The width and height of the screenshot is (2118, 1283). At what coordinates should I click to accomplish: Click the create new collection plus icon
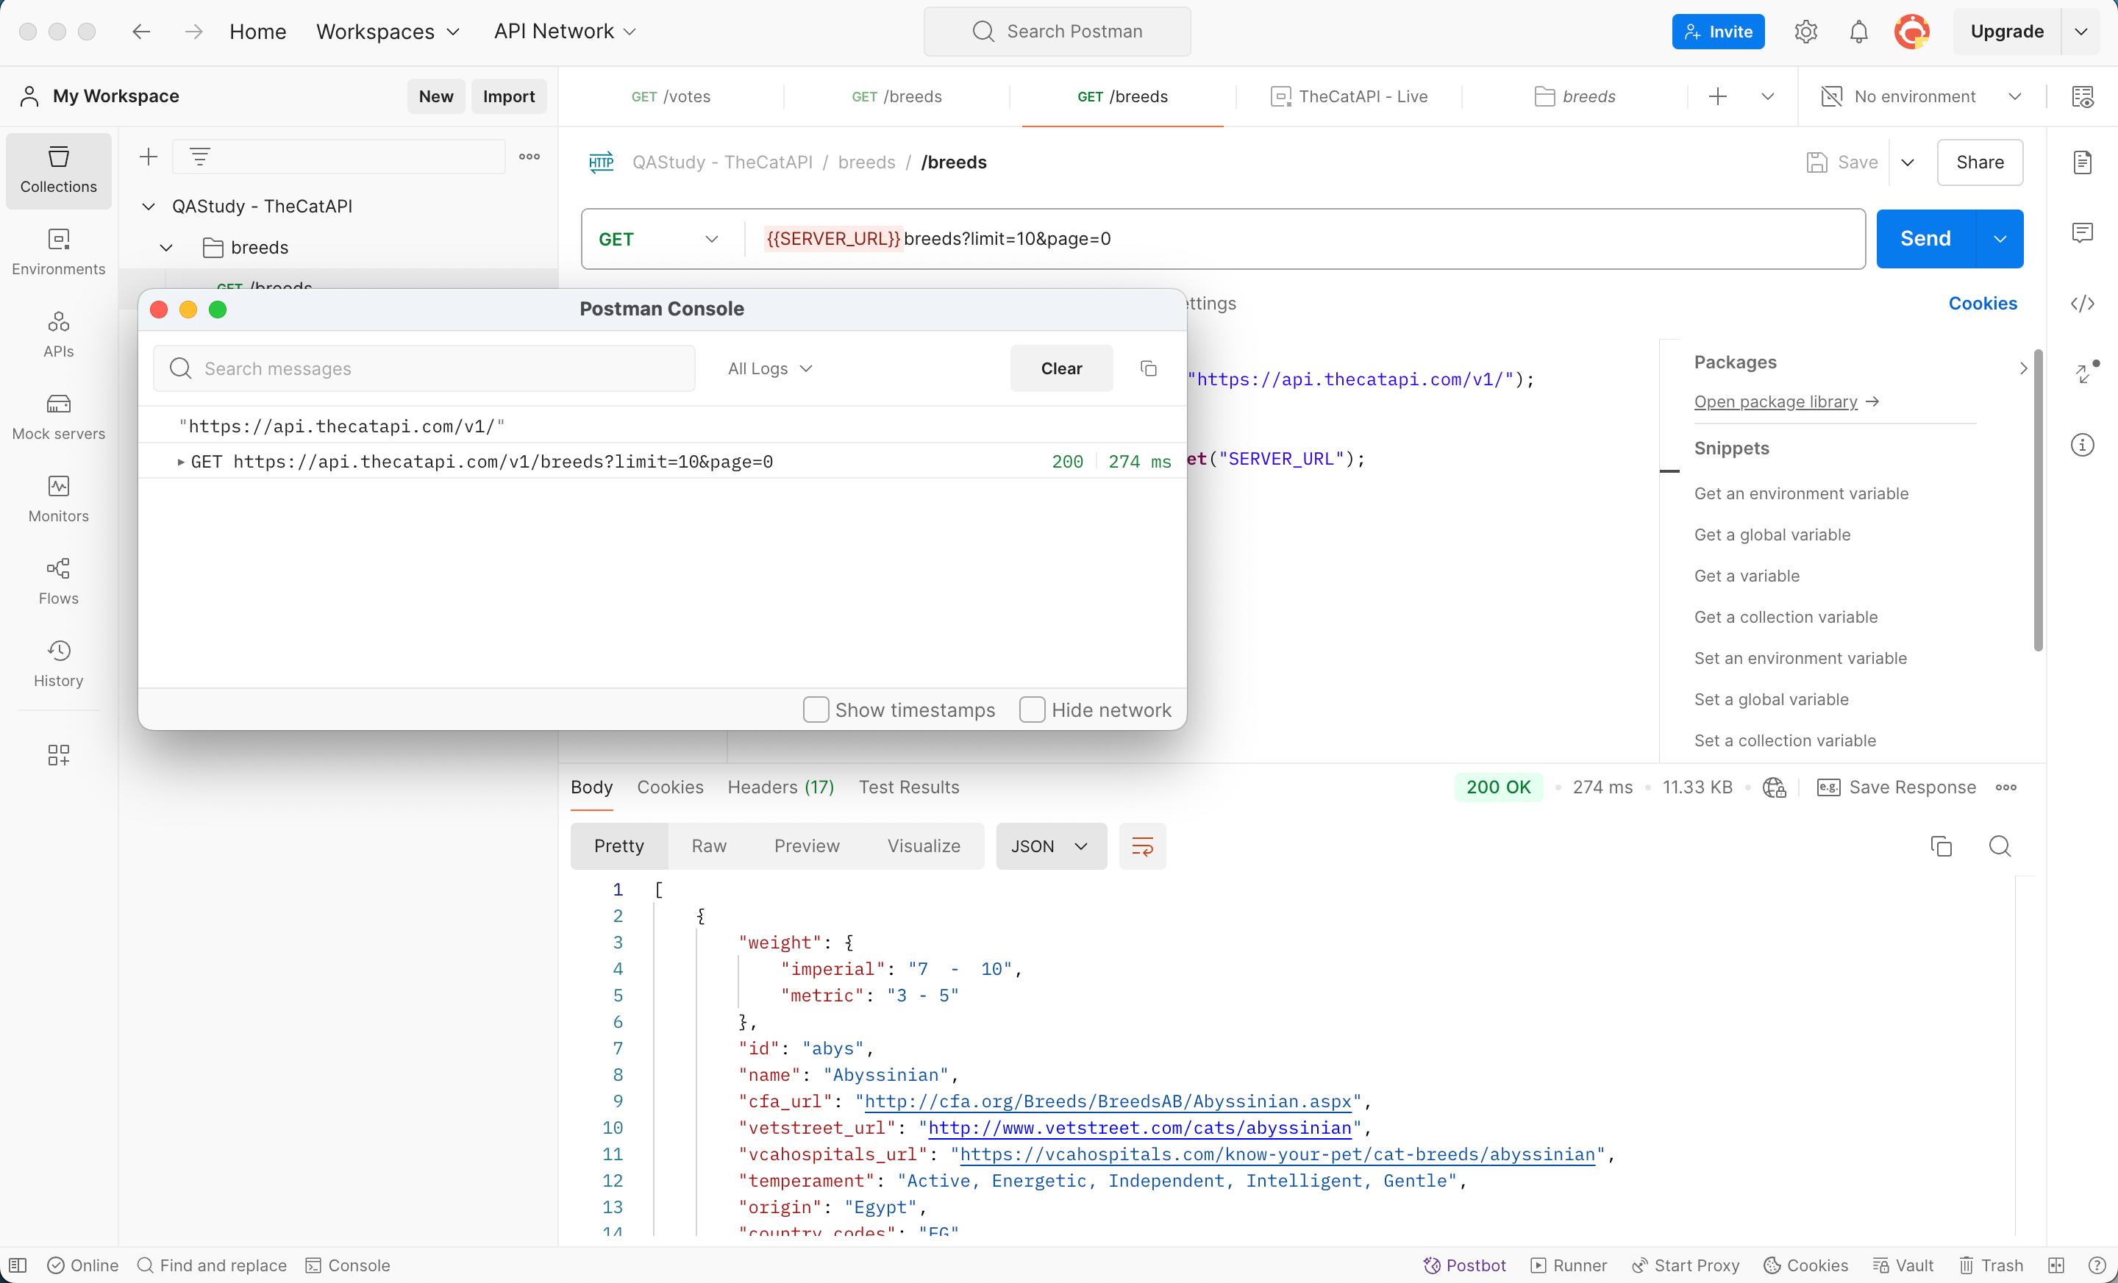pos(149,157)
